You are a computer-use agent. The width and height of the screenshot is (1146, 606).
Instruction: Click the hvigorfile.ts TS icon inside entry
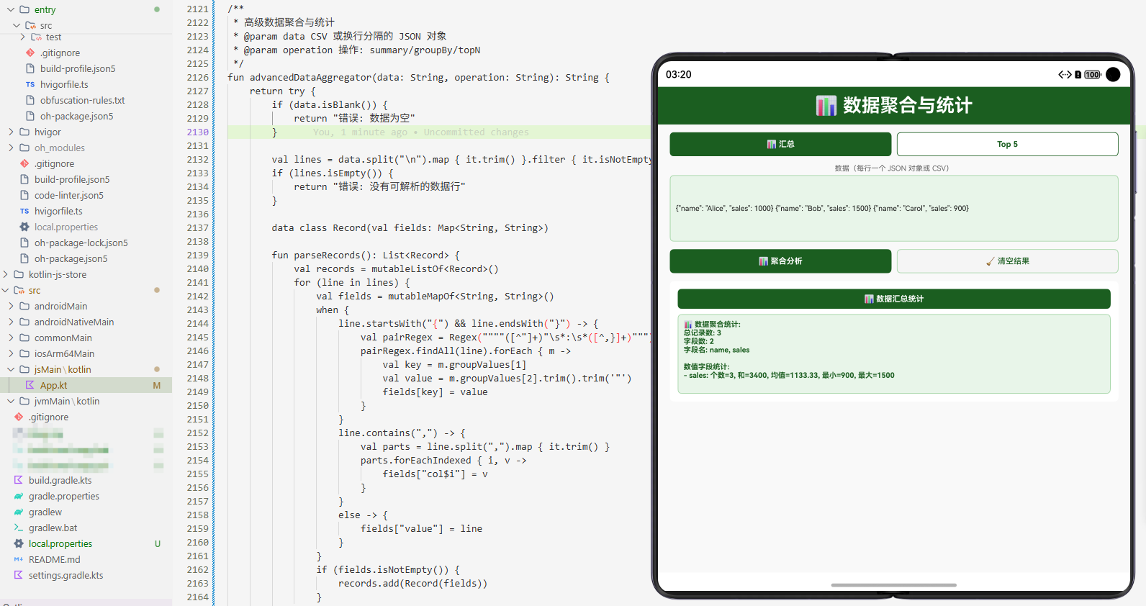point(30,84)
